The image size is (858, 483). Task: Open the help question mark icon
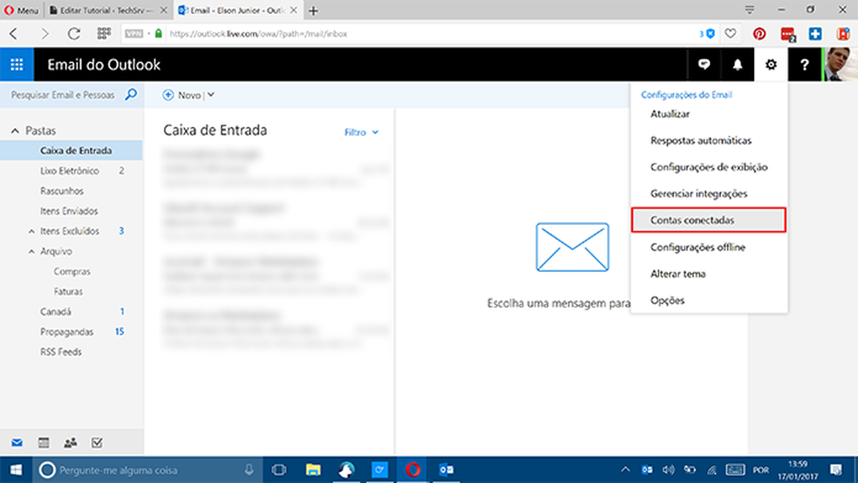tap(804, 65)
